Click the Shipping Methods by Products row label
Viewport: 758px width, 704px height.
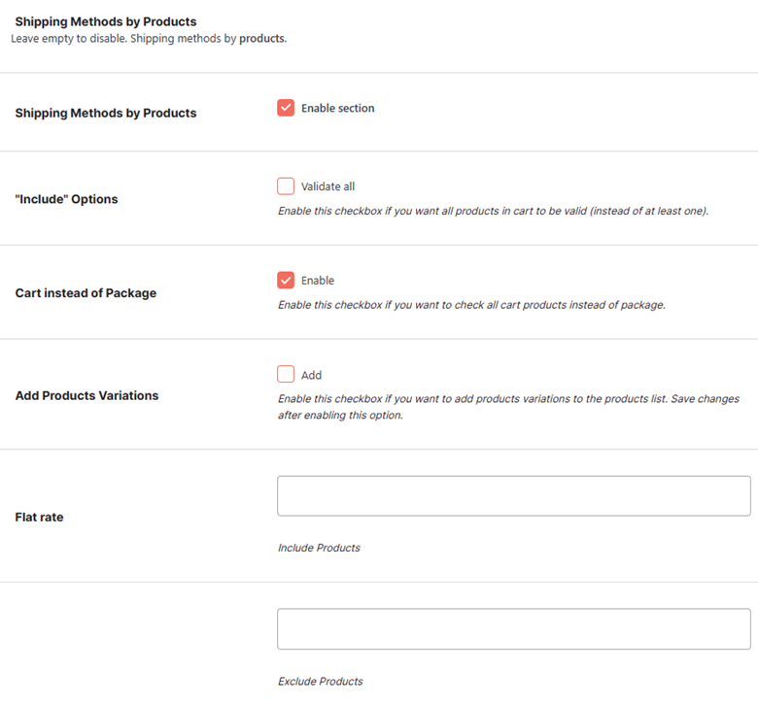coord(105,113)
